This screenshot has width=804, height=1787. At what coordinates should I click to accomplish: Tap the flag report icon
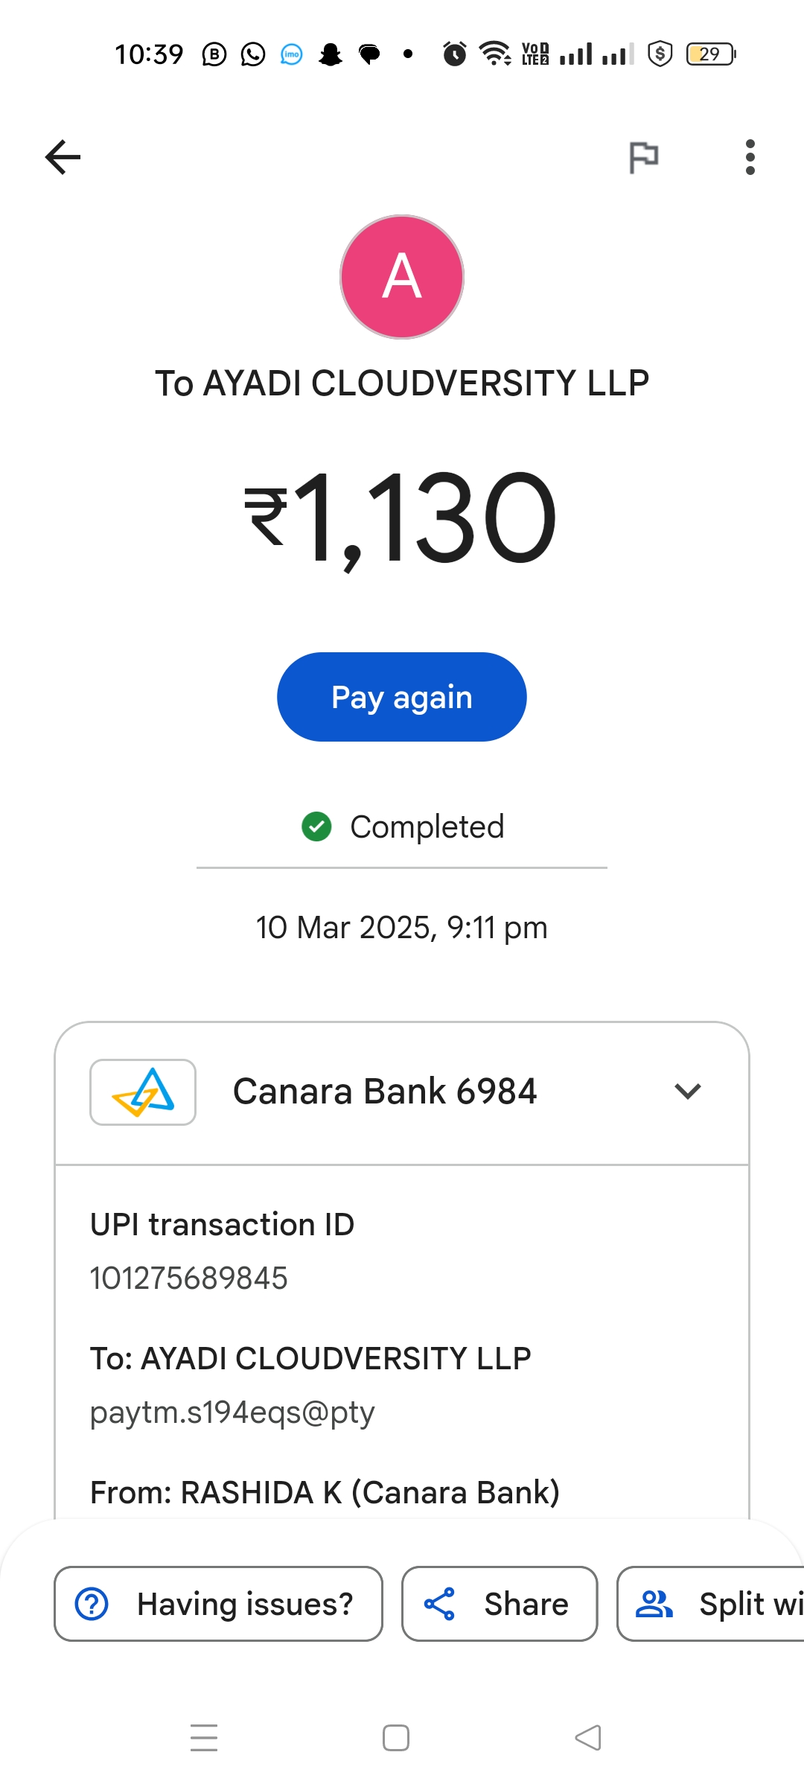pyautogui.click(x=644, y=157)
